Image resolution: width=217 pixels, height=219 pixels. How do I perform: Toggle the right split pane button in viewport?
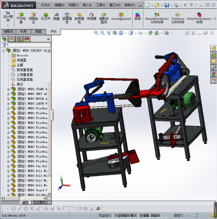coord(193,33)
